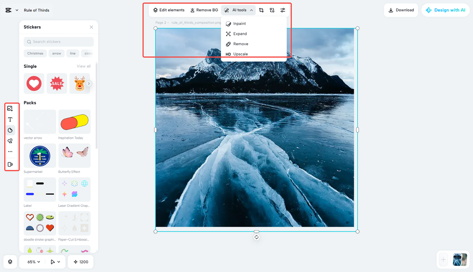Click the red heart sticker swatch
Screen dimensions: 473x272
coord(34,83)
